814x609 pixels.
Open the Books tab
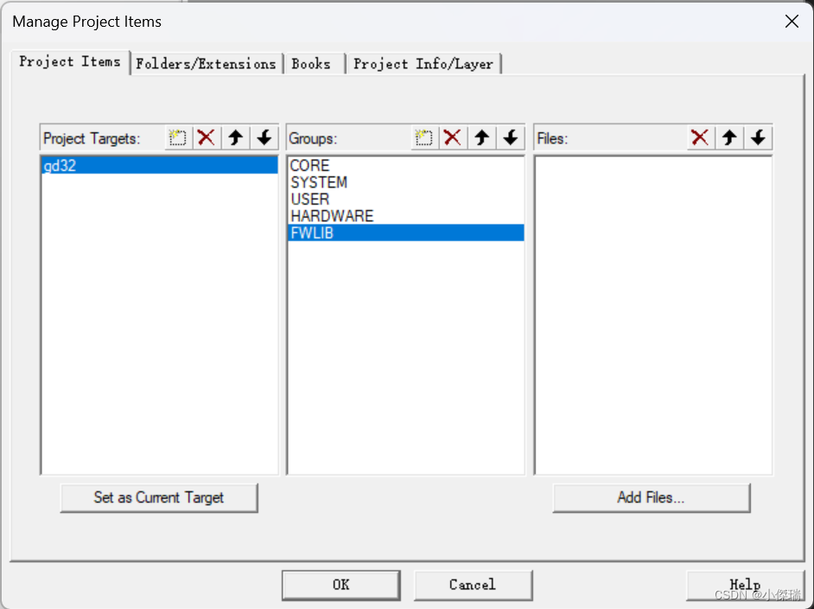tap(314, 64)
